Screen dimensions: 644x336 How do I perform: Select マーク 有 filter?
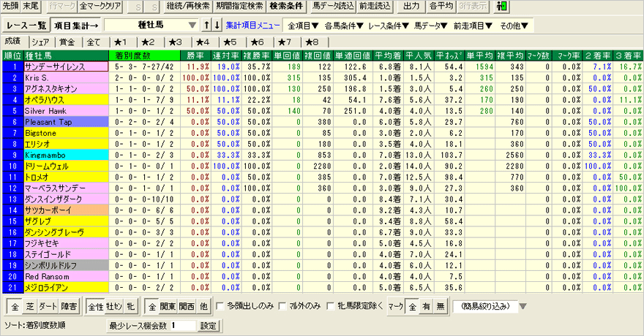427,307
